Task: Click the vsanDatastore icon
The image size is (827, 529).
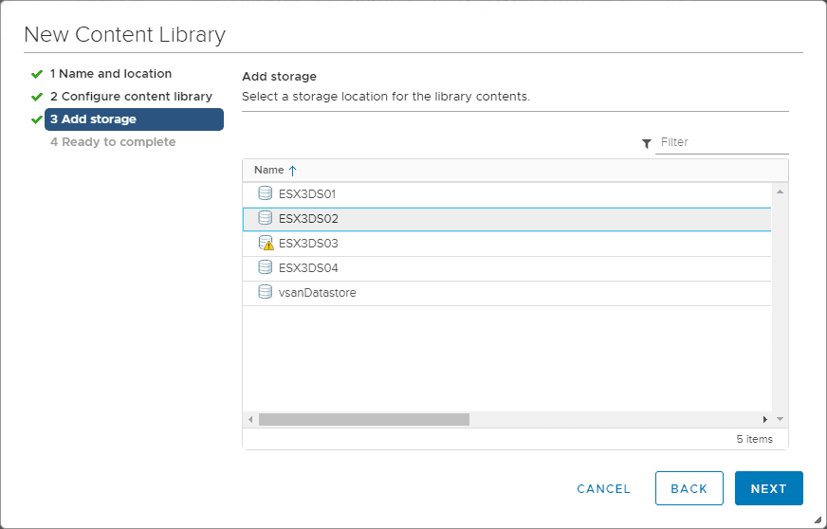Action: click(x=266, y=292)
